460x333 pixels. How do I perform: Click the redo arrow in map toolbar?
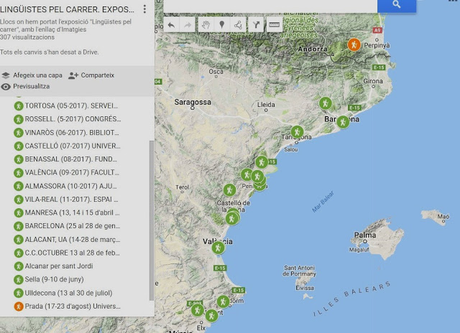(x=188, y=25)
